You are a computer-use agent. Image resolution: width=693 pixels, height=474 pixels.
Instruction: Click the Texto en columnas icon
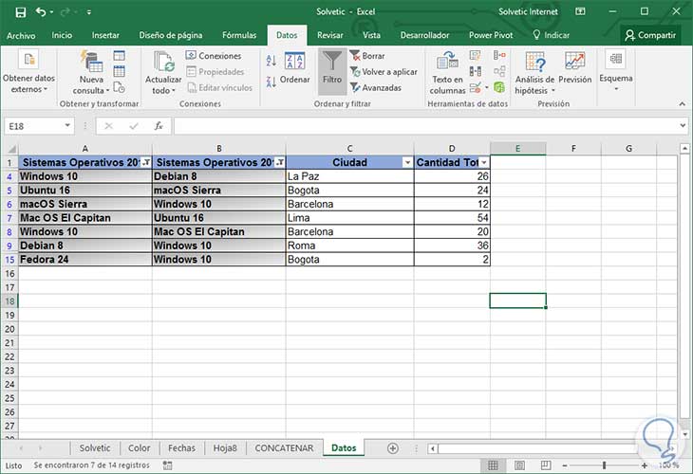[x=447, y=61]
